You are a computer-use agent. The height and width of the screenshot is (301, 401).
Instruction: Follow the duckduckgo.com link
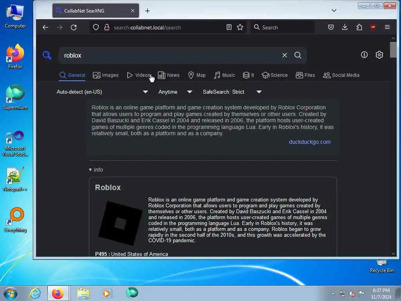(309, 142)
